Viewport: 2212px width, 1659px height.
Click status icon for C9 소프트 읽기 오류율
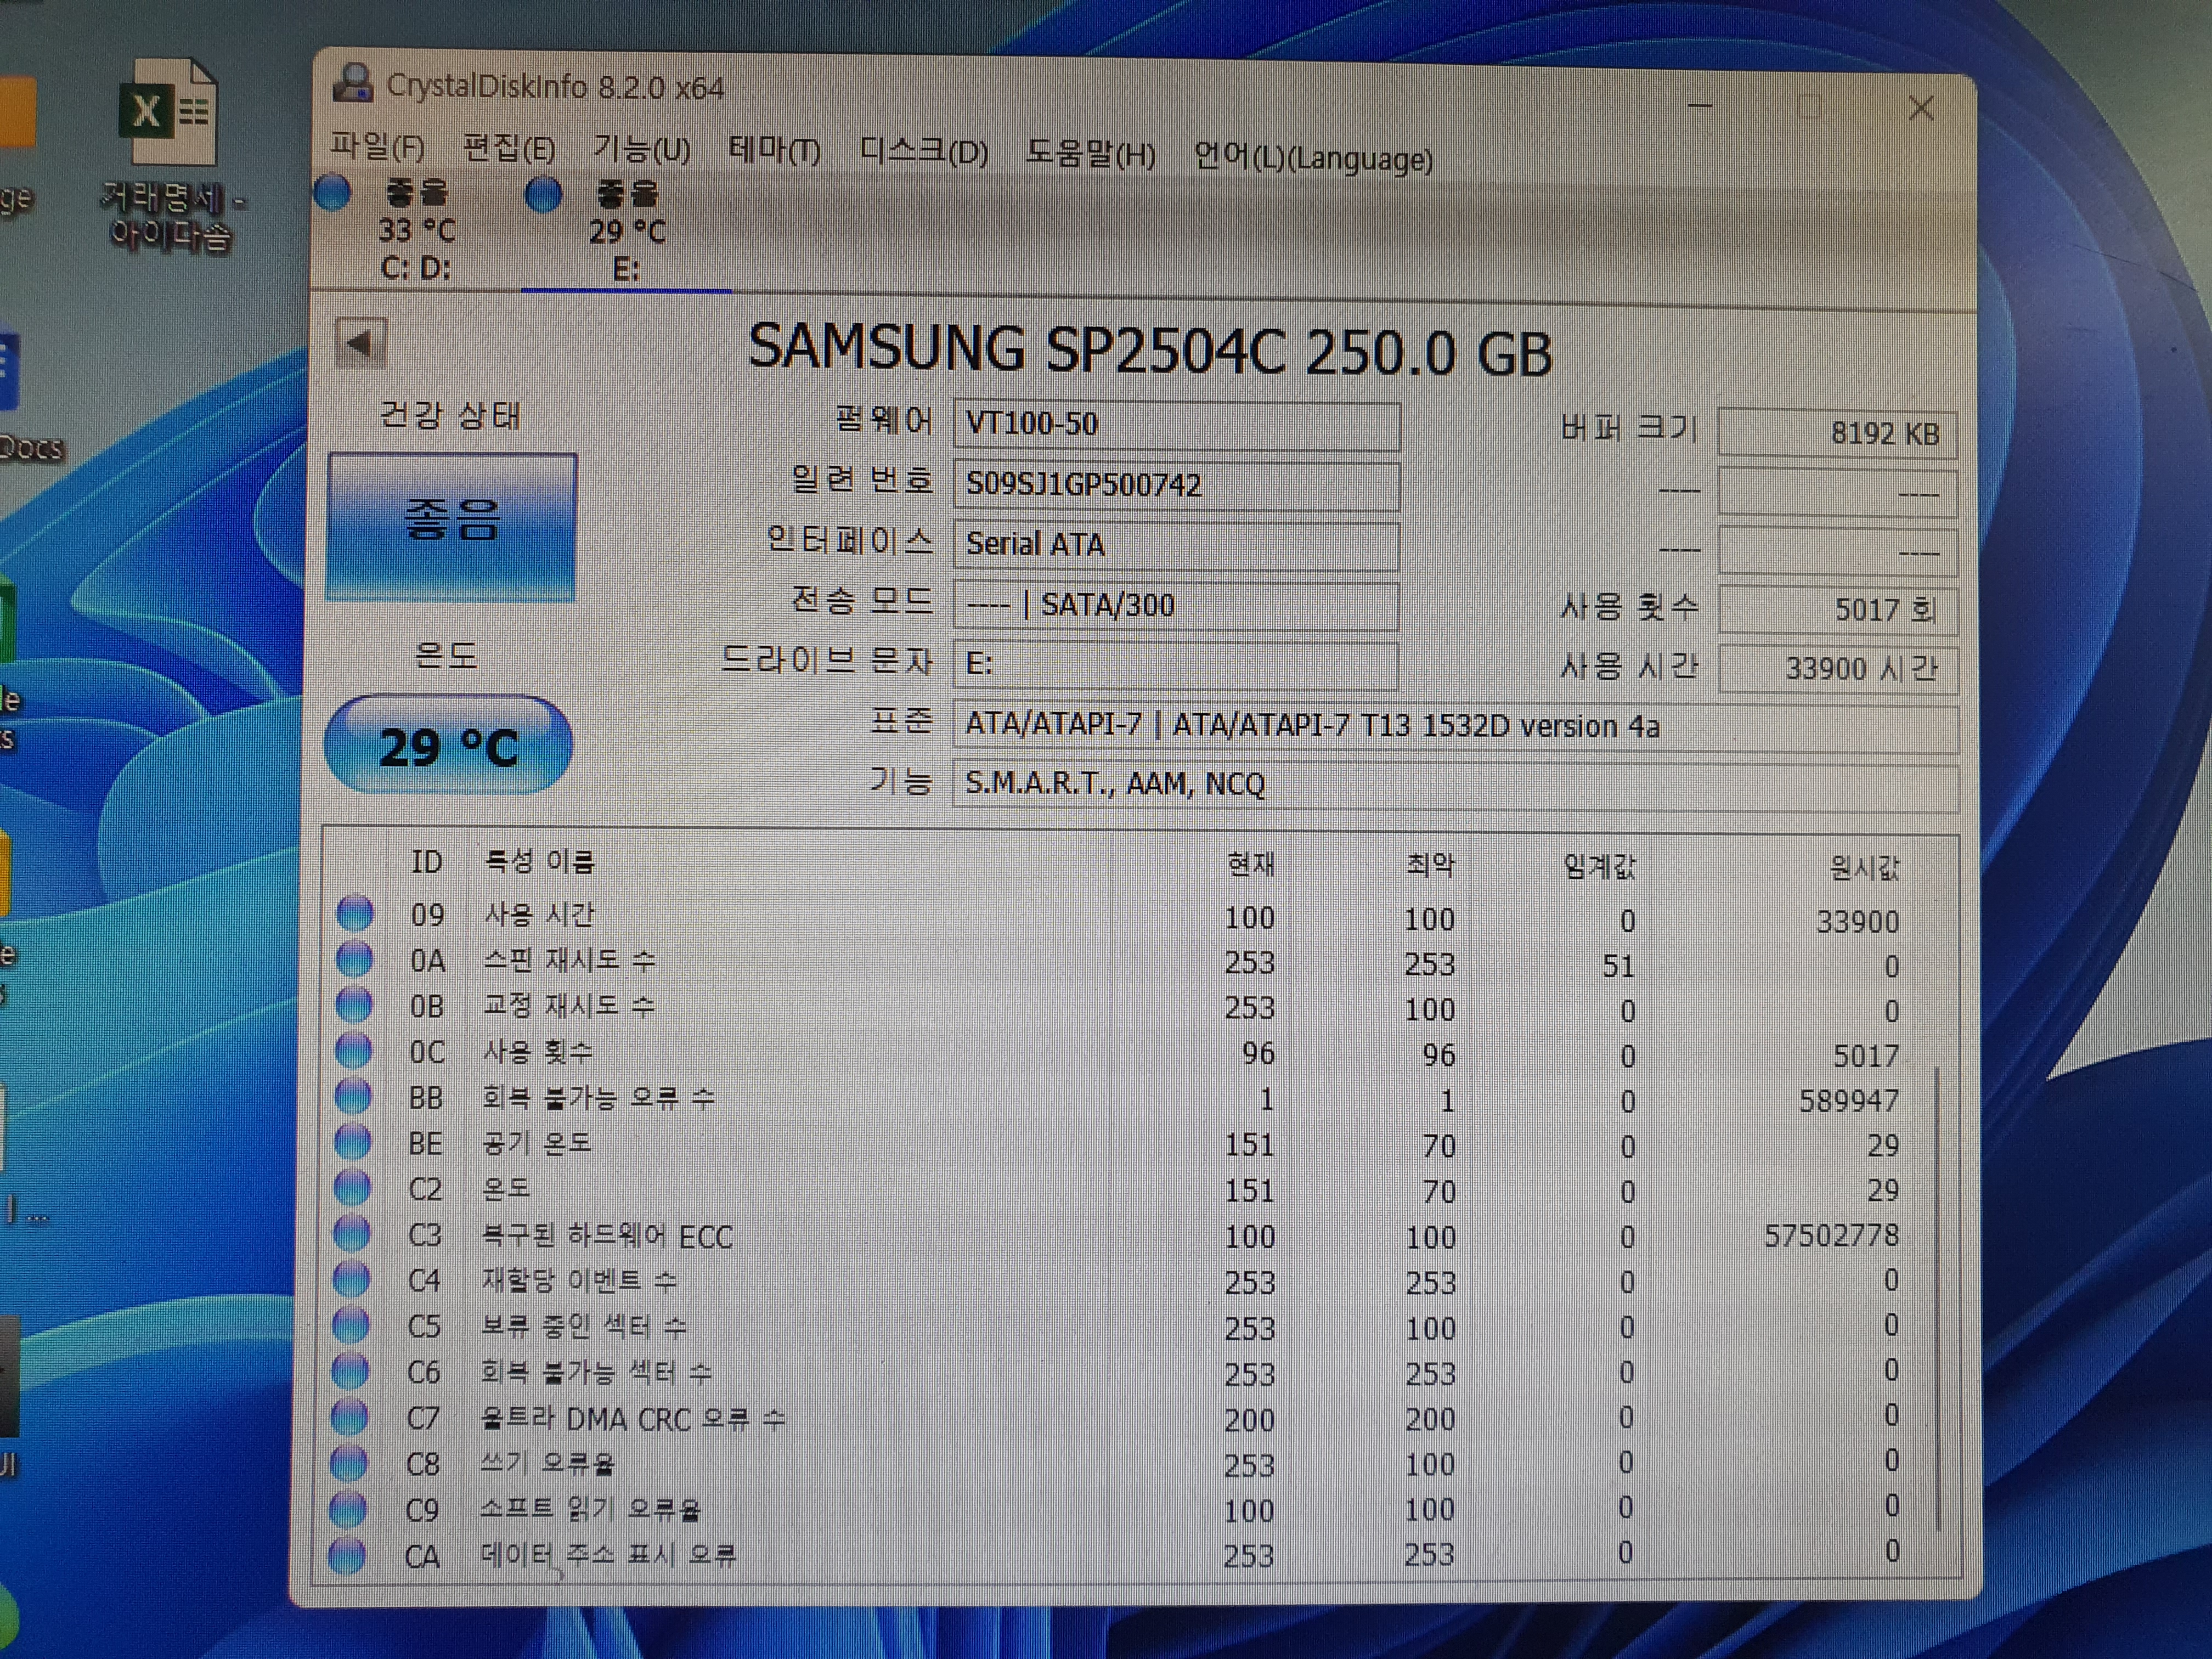tap(348, 1509)
